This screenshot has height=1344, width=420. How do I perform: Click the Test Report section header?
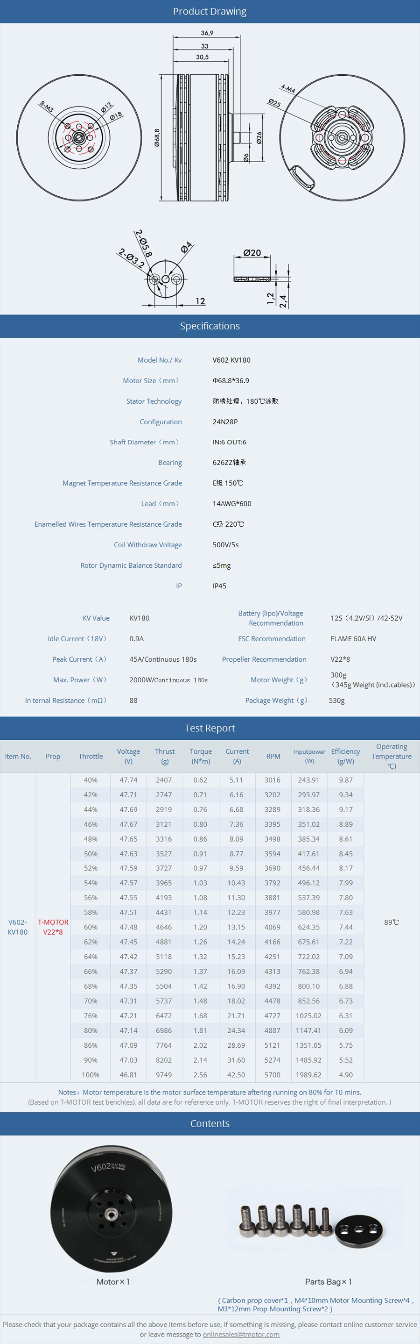click(x=210, y=728)
